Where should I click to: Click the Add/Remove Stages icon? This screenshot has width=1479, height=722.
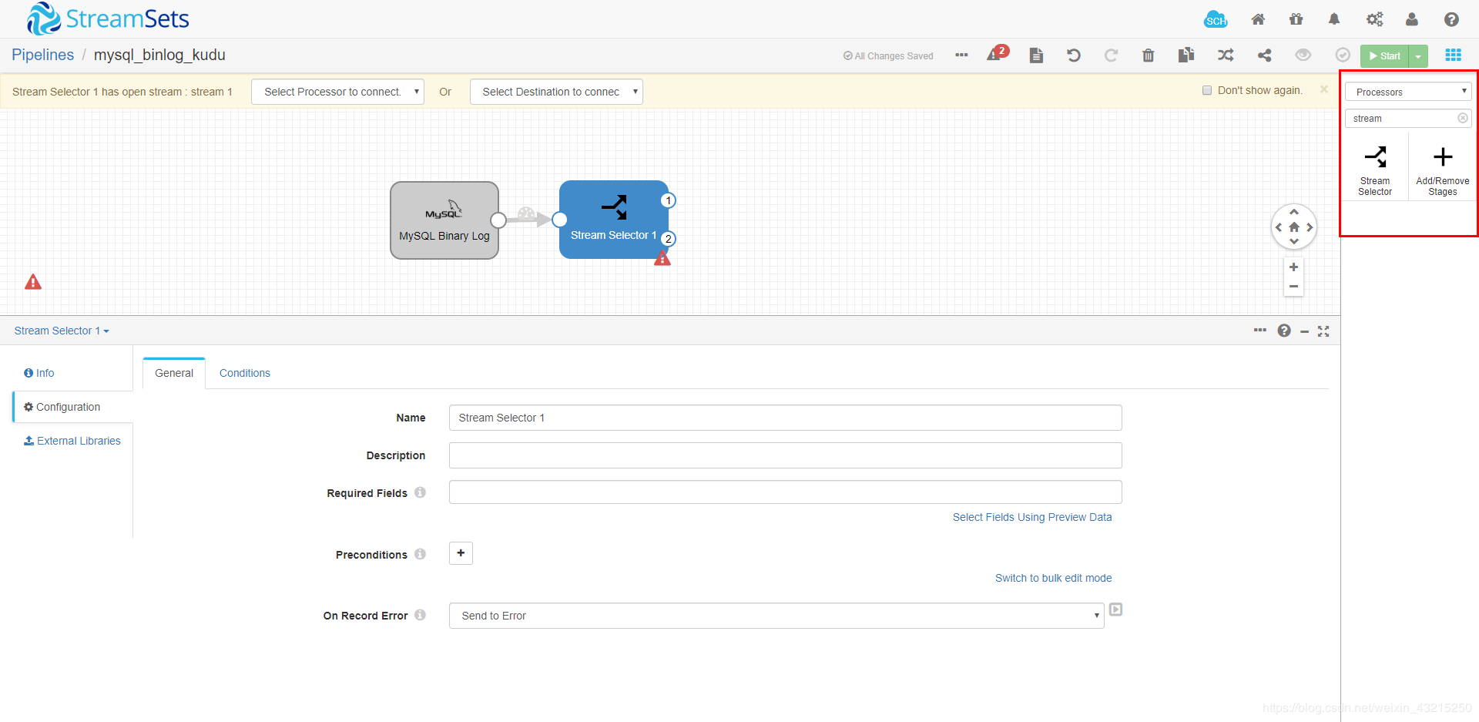(1441, 158)
